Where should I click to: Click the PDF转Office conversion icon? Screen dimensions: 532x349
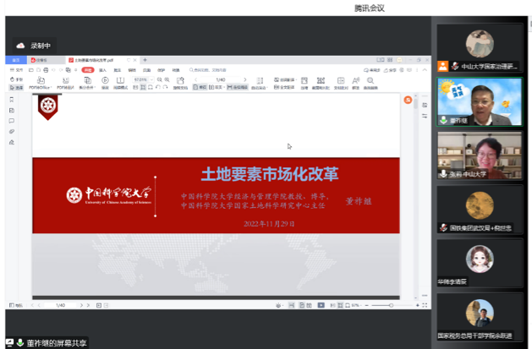coord(40,81)
